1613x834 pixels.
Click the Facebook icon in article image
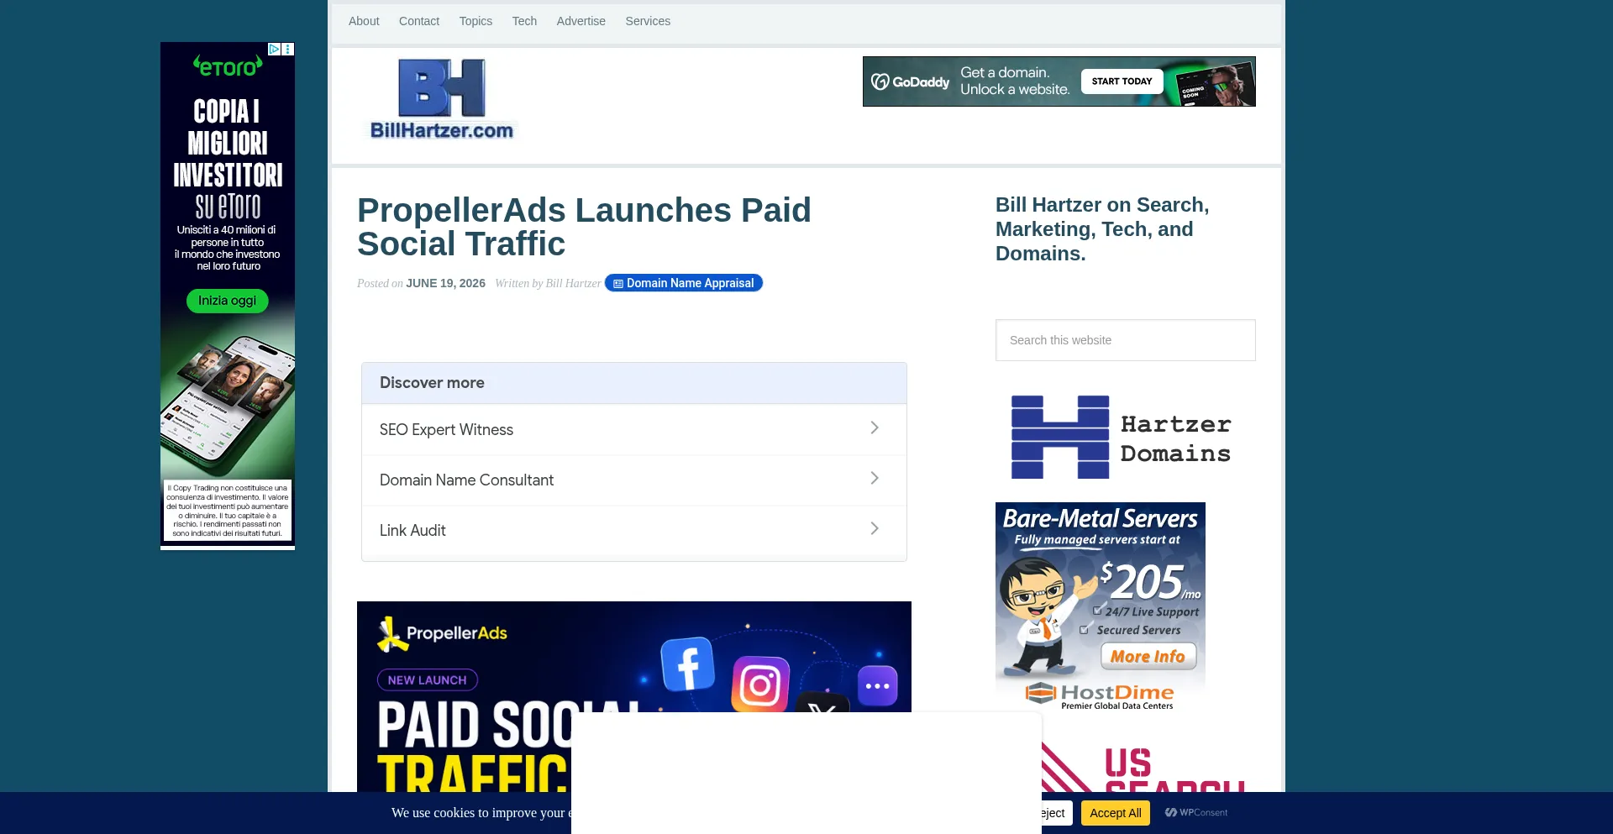pyautogui.click(x=688, y=664)
